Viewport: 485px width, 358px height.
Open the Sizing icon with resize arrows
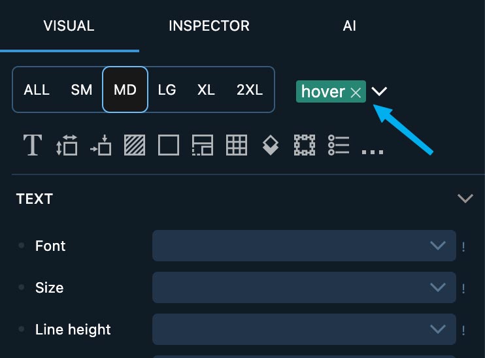pyautogui.click(x=67, y=145)
